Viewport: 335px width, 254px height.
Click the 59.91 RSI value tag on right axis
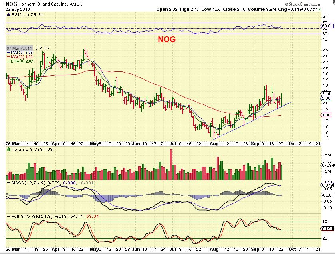pyautogui.click(x=327, y=26)
